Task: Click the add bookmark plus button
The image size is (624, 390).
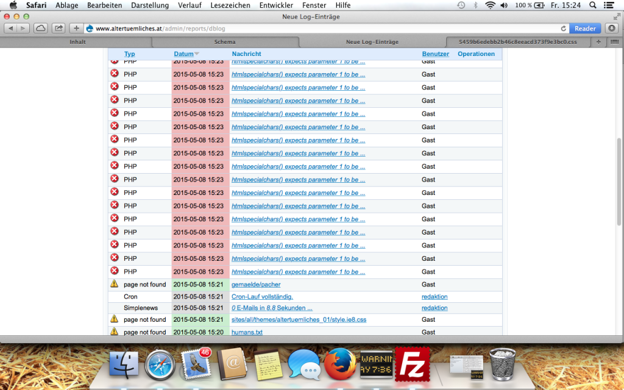Action: coord(76,28)
